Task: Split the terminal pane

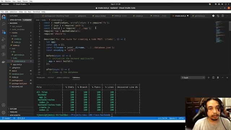Action: click(x=213, y=78)
